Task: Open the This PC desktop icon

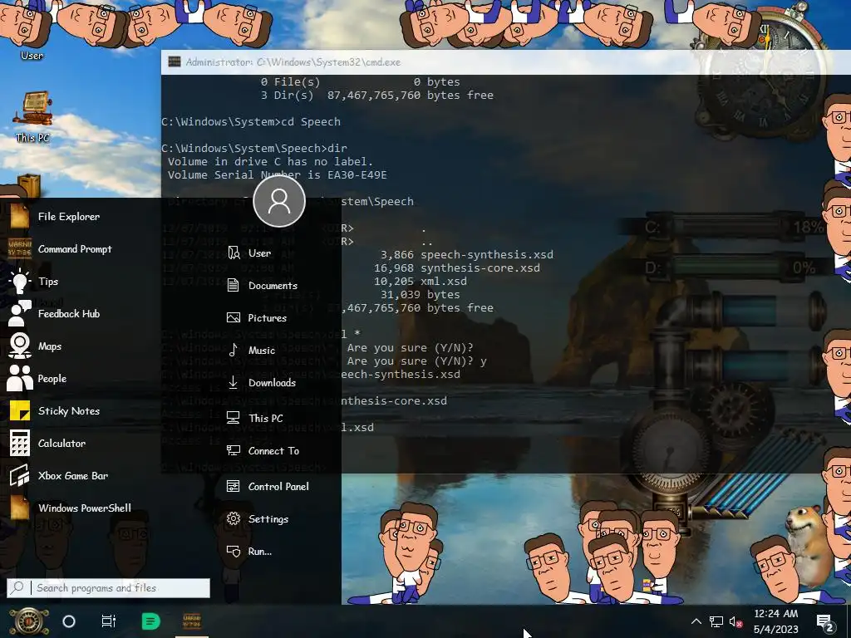Action: [33, 116]
